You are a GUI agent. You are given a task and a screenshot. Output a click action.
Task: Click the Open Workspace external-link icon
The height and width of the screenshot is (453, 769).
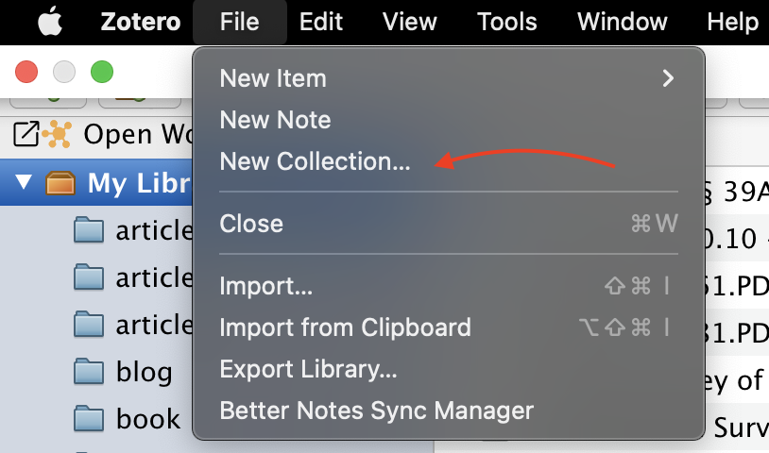[26, 134]
